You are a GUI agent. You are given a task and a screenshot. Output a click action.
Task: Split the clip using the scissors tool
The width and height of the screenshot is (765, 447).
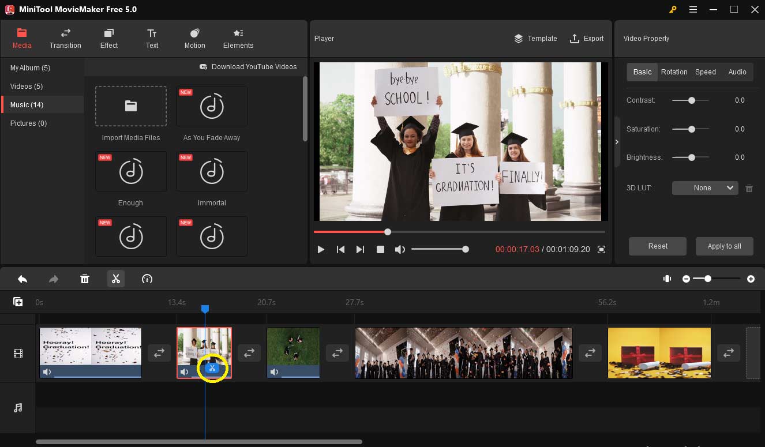pyautogui.click(x=115, y=279)
